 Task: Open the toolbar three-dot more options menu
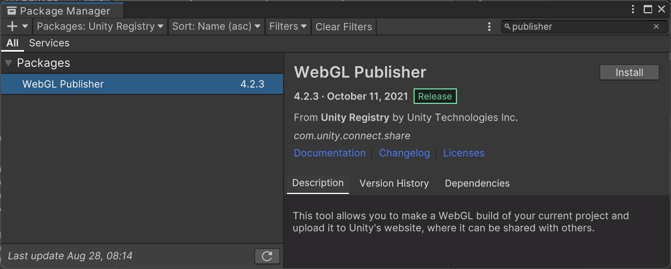(x=489, y=27)
